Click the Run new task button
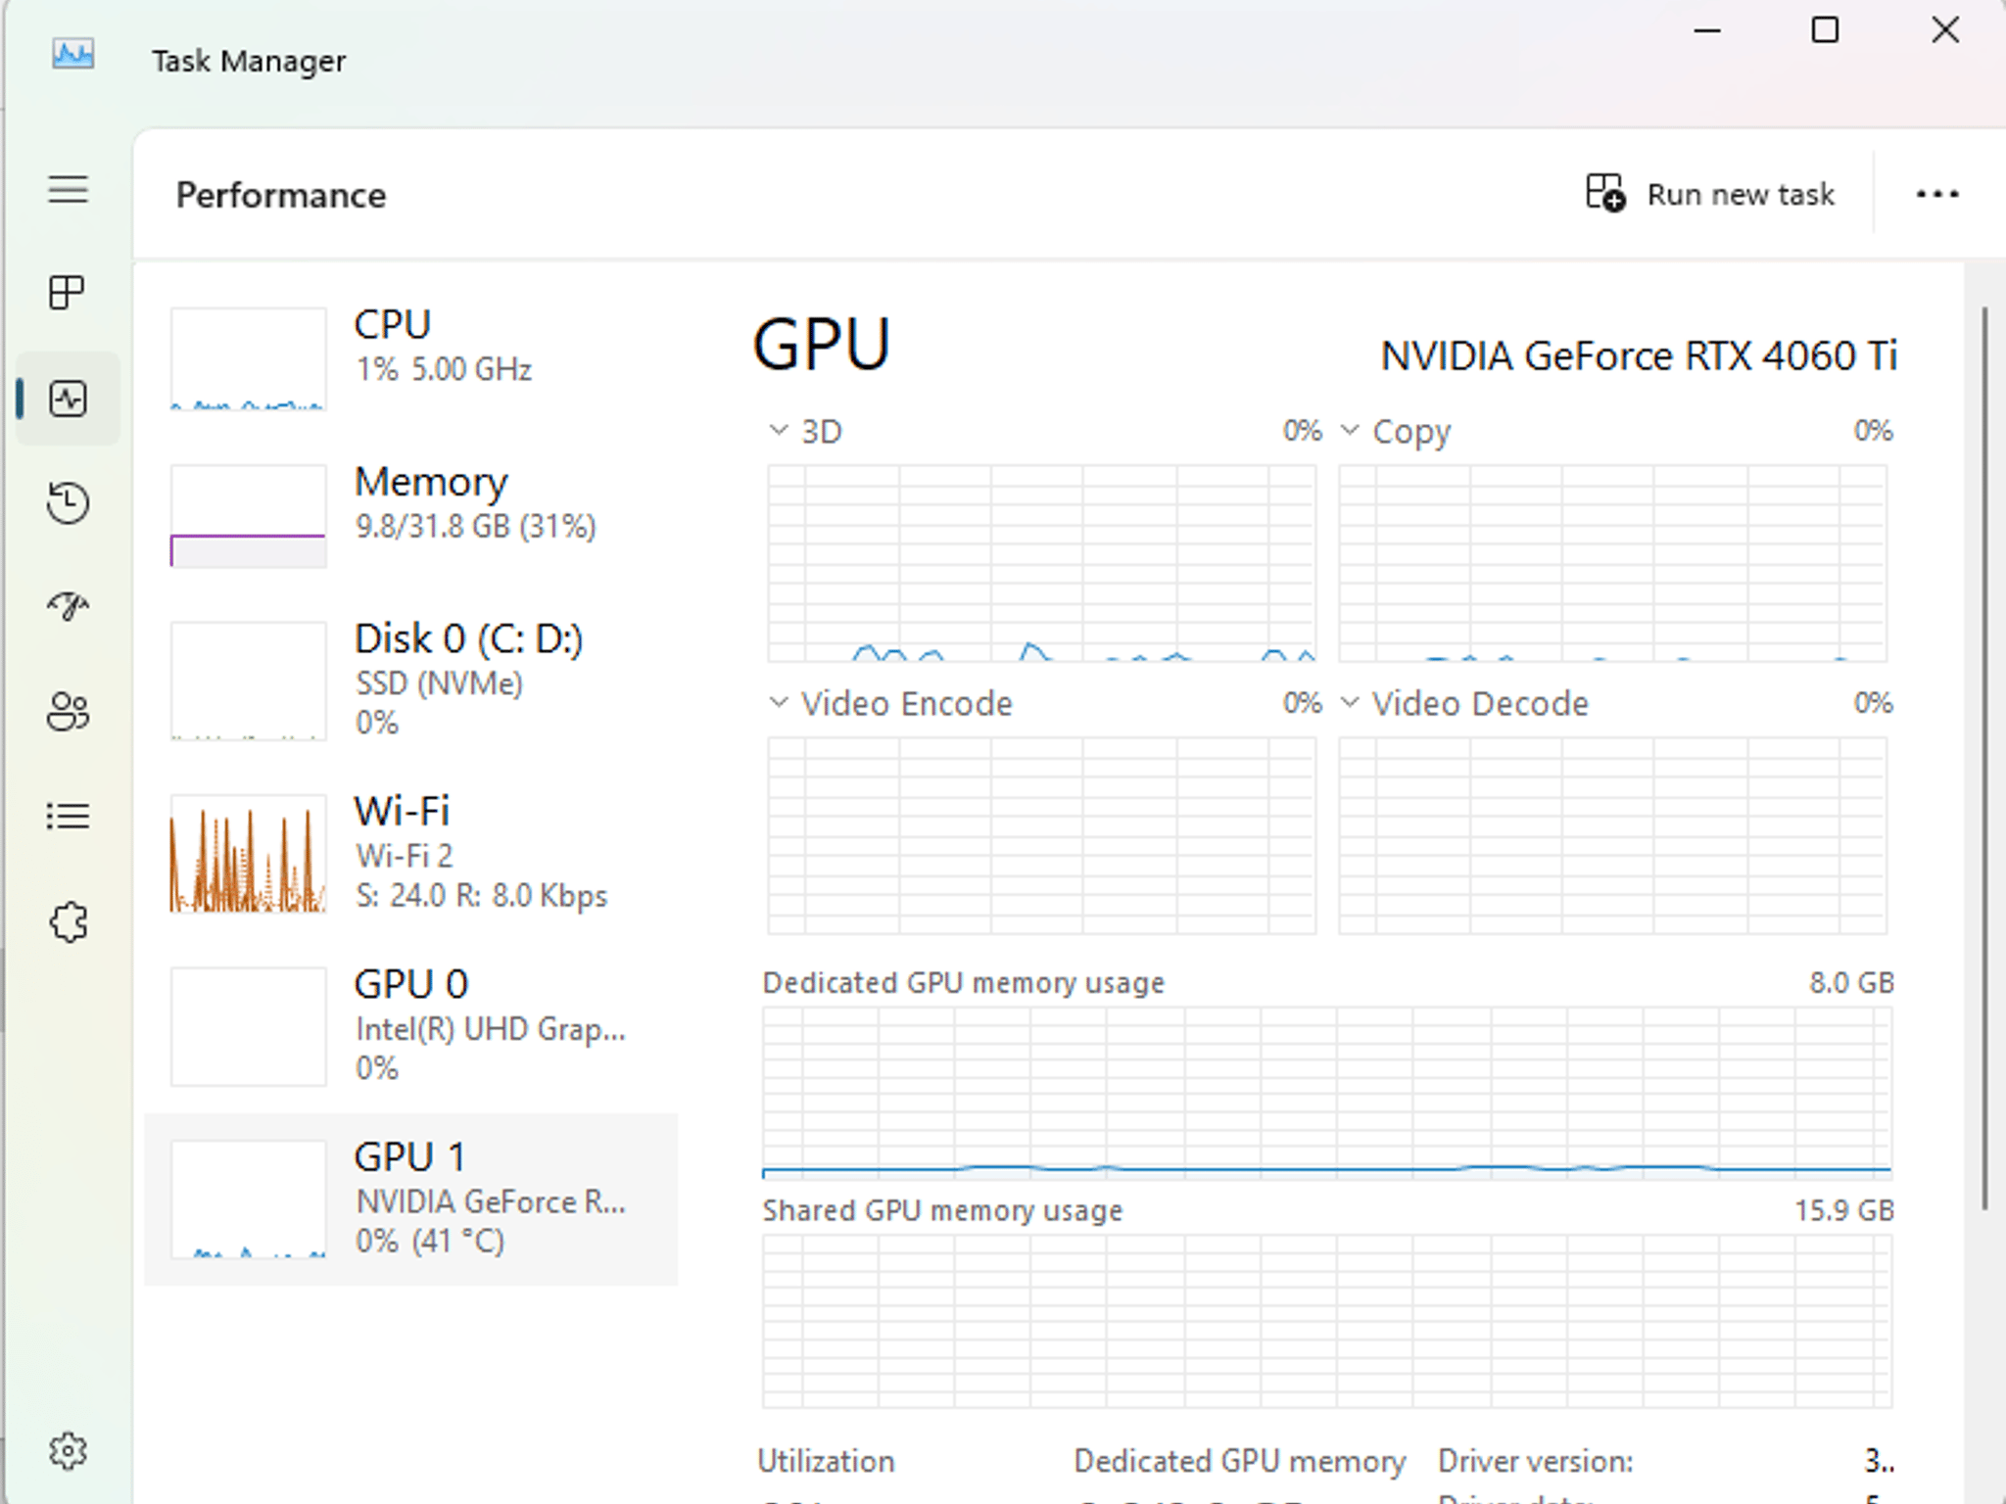Image resolution: width=2006 pixels, height=1504 pixels. pos(1710,194)
